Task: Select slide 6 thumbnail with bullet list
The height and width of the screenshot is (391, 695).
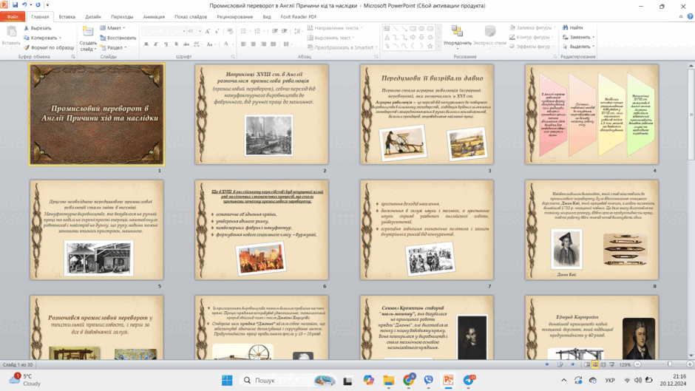Action: coord(262,230)
